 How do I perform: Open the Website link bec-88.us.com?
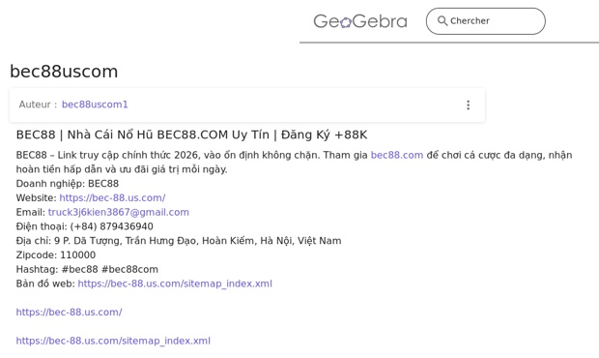click(x=112, y=197)
